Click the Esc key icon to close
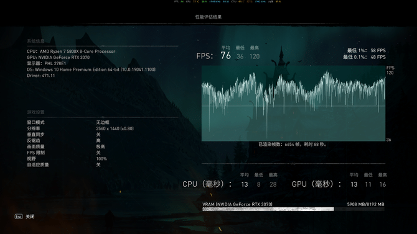417x234 pixels. [18, 217]
